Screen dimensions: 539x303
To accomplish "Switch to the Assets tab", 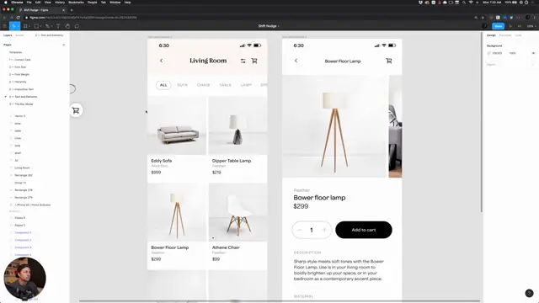I will click(19, 35).
